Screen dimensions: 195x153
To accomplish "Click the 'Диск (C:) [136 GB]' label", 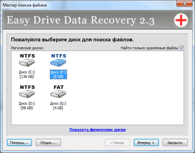I will pyautogui.click(x=27, y=74).
